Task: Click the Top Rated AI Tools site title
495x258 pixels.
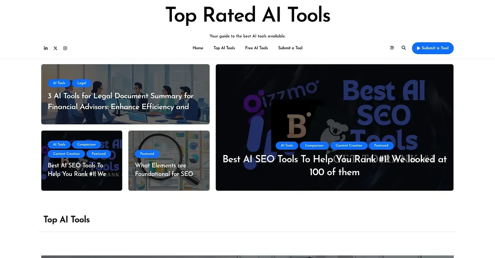Action: coord(248,15)
